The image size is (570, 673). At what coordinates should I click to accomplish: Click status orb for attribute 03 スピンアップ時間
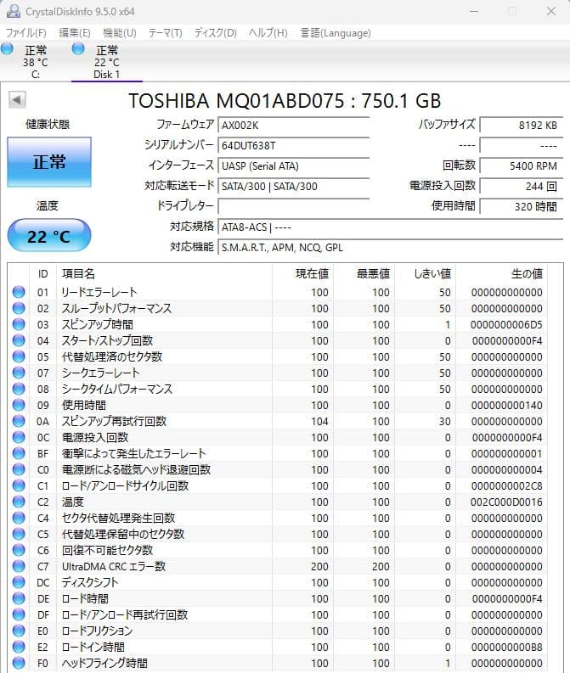click(19, 324)
